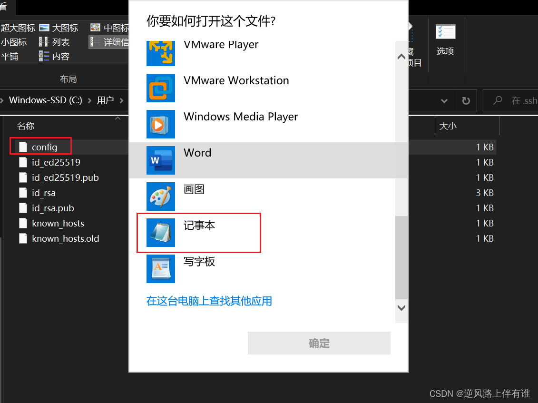Select the known_hosts.old file name
Screen dimensions: 538x403
[66, 238]
